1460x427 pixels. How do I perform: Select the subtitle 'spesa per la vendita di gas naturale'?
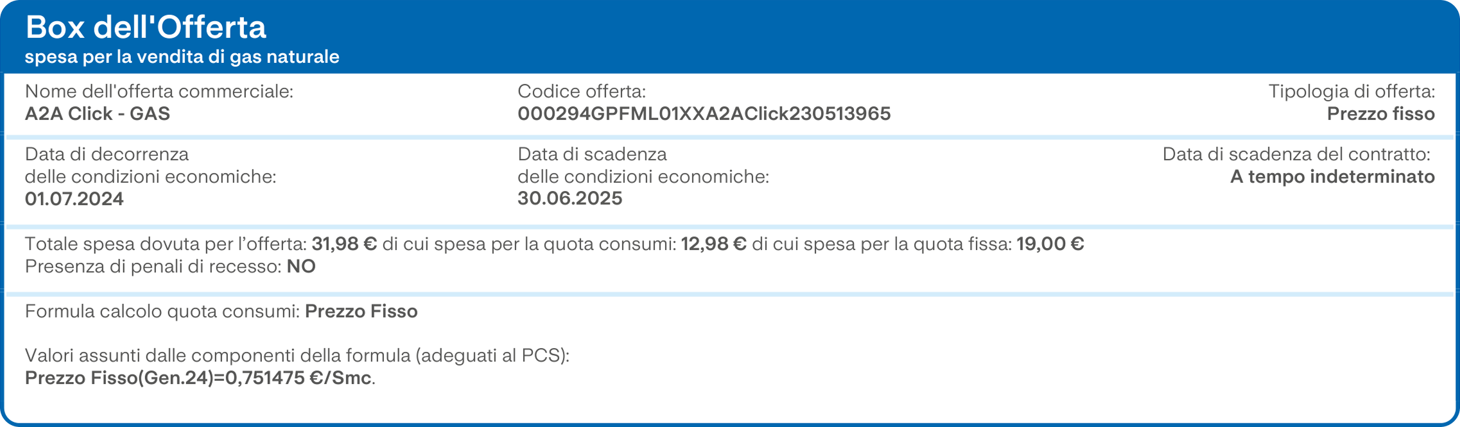point(182,57)
